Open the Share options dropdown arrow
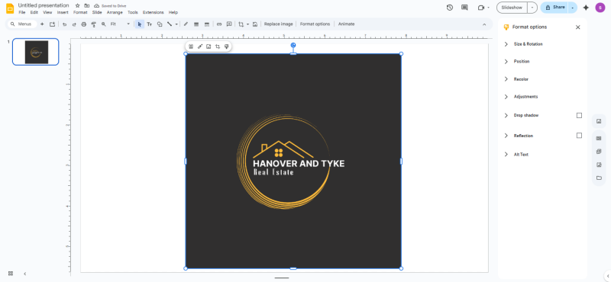 tap(572, 8)
